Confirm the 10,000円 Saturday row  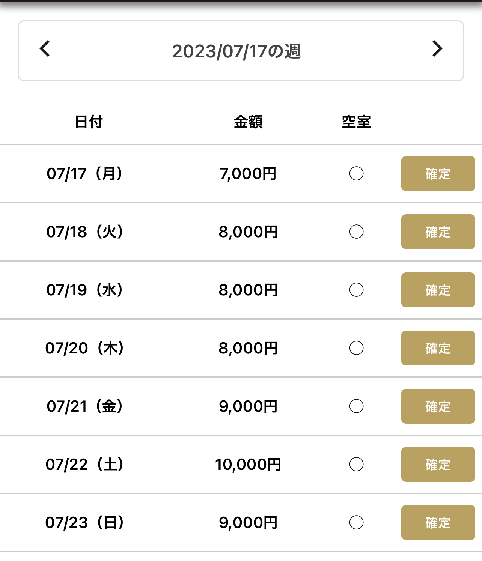coord(438,465)
